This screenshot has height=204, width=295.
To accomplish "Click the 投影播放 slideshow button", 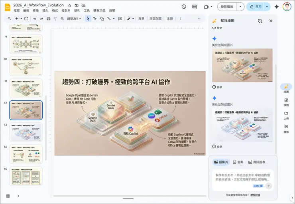I will pyautogui.click(x=227, y=7).
